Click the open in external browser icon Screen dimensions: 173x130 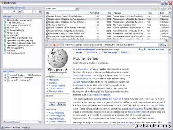(x=62, y=45)
